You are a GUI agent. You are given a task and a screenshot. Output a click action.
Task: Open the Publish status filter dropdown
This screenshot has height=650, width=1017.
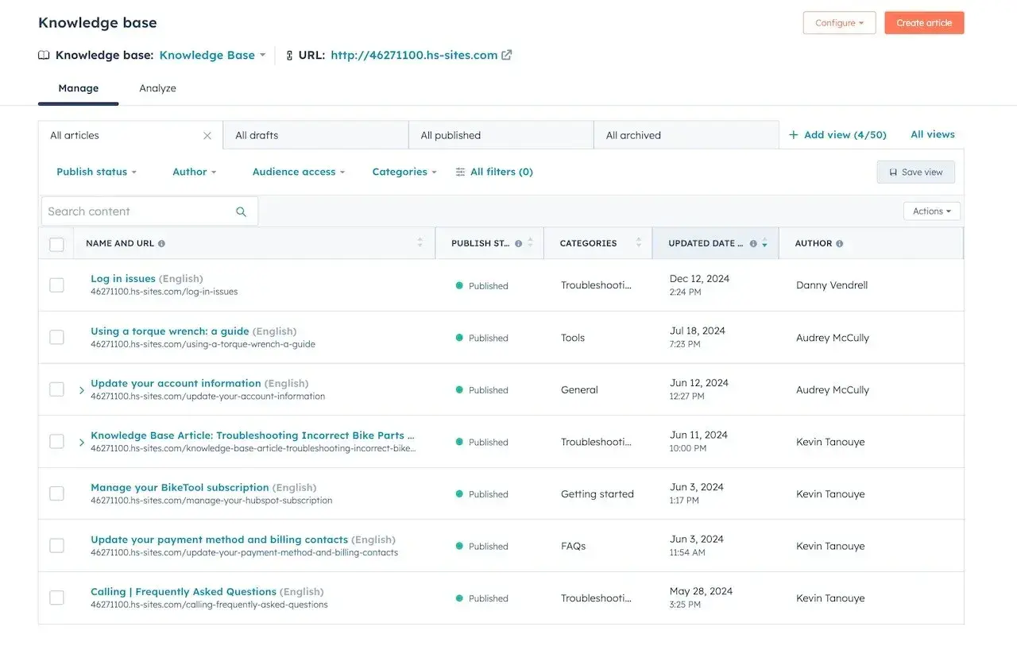pyautogui.click(x=95, y=172)
